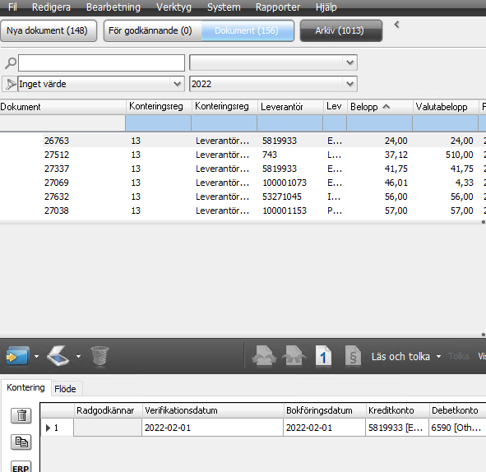The height and width of the screenshot is (472, 486).
Task: Open the Redigera menu
Action: coord(51,7)
